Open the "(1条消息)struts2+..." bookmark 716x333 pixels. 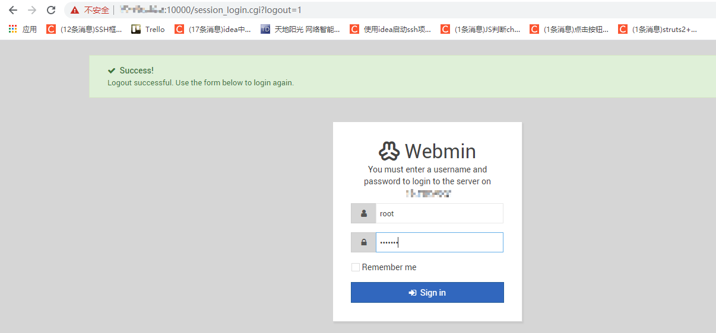(x=658, y=29)
